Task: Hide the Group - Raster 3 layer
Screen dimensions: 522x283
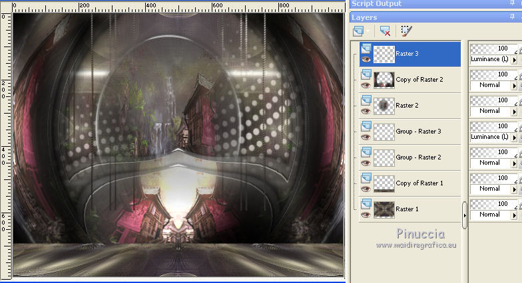Action: point(366,137)
